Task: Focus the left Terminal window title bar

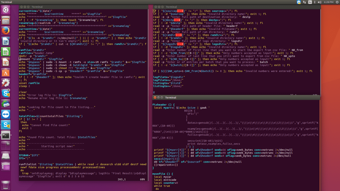Action: [83, 7]
